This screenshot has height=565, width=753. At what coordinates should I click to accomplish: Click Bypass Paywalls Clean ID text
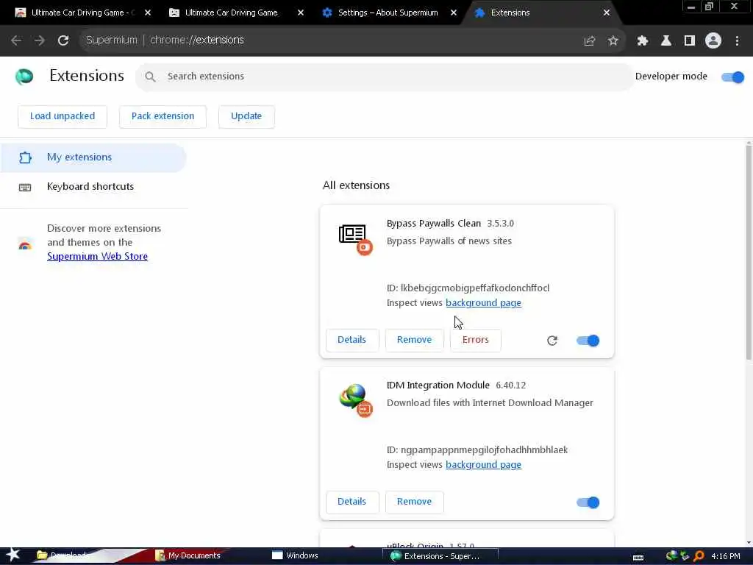coord(468,288)
